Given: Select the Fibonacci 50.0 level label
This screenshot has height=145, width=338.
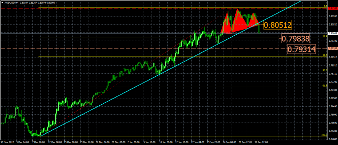Looking at the screenshot, I should click(x=325, y=70).
